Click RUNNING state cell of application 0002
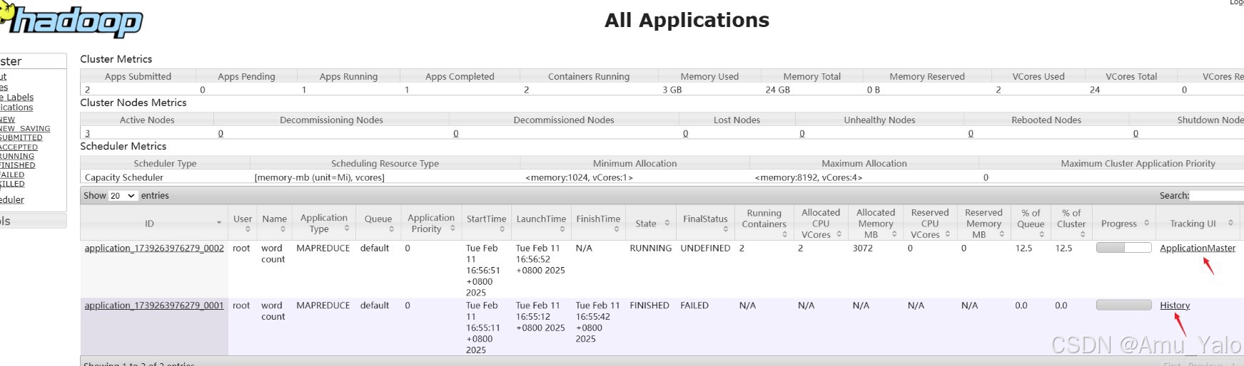Image resolution: width=1244 pixels, height=366 pixels. (x=650, y=248)
